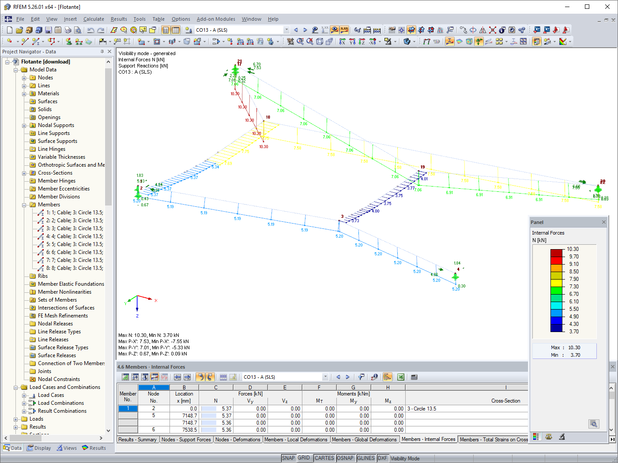Screen dimensions: 618x463
Task: Click the Display navigator button at the bottom
Action: click(39, 448)
